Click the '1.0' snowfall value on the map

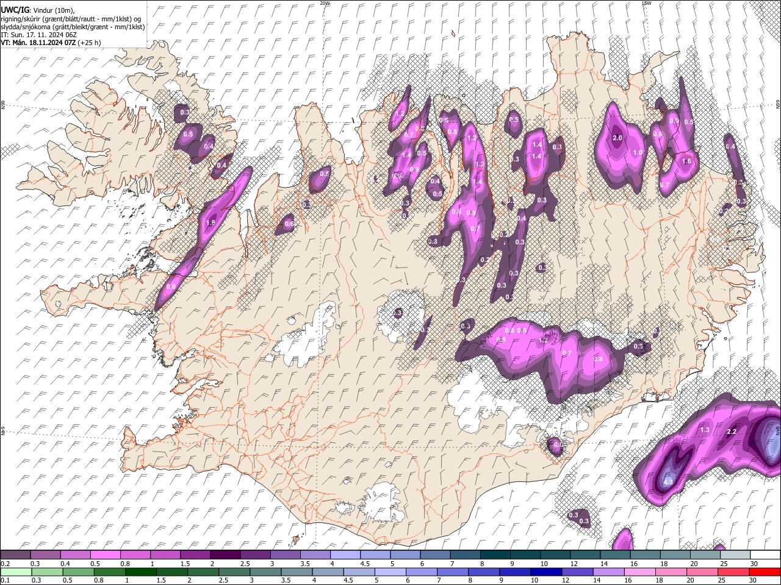point(639,152)
